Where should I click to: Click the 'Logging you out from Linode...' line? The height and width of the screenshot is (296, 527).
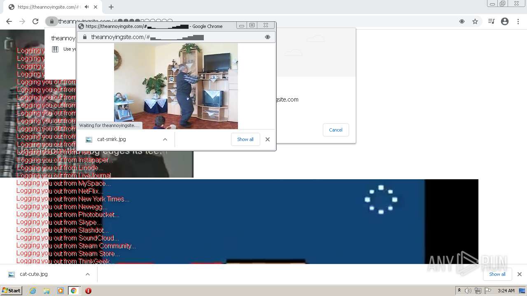click(x=60, y=168)
